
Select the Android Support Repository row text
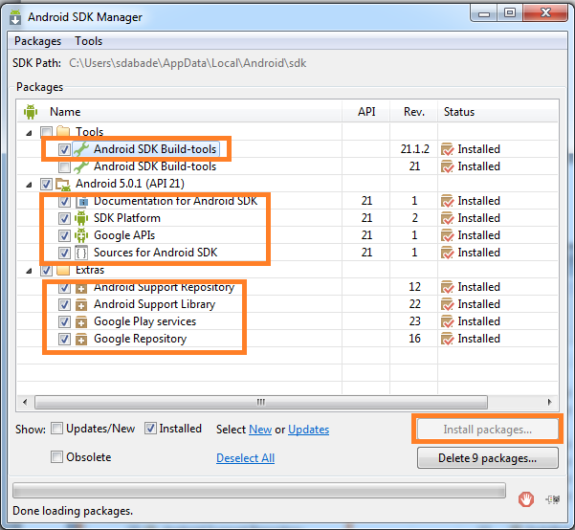click(x=164, y=288)
